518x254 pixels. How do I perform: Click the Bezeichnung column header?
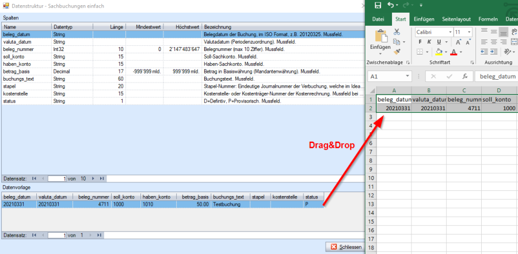coord(218,27)
